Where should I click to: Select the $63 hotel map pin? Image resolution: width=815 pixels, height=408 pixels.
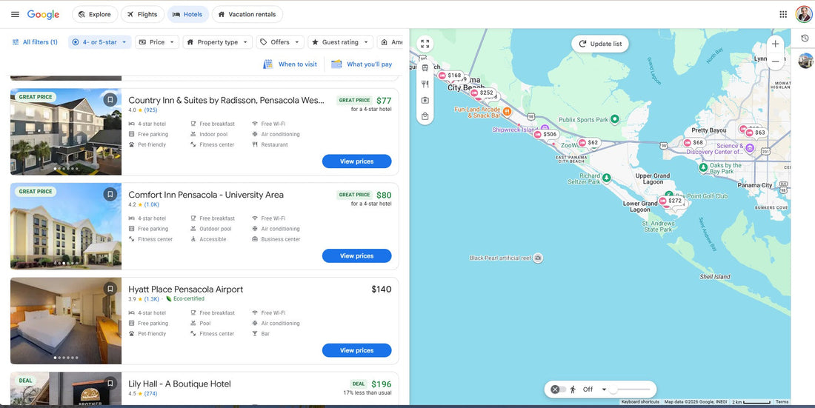click(756, 133)
